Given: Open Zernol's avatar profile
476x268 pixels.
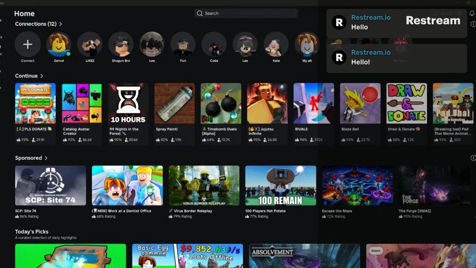Looking at the screenshot, I should [59, 44].
